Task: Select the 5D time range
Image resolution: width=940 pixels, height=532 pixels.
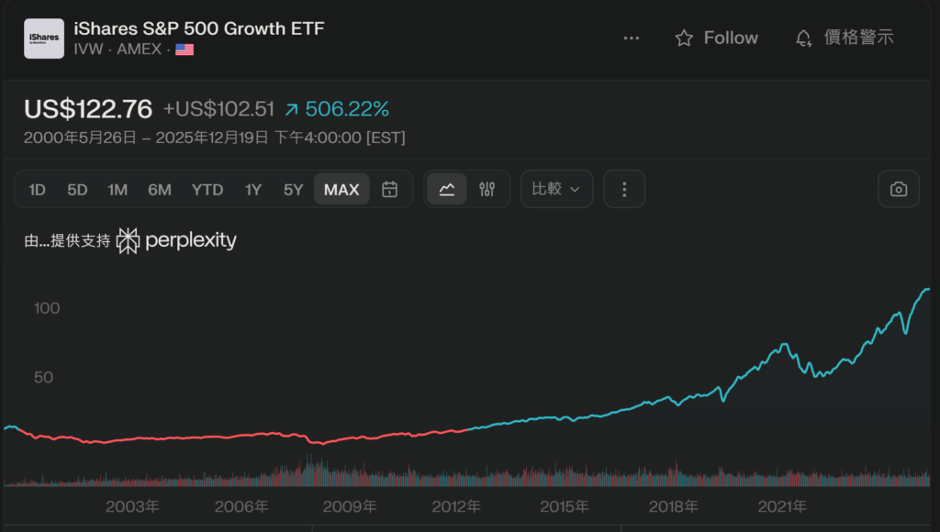Action: 77,190
